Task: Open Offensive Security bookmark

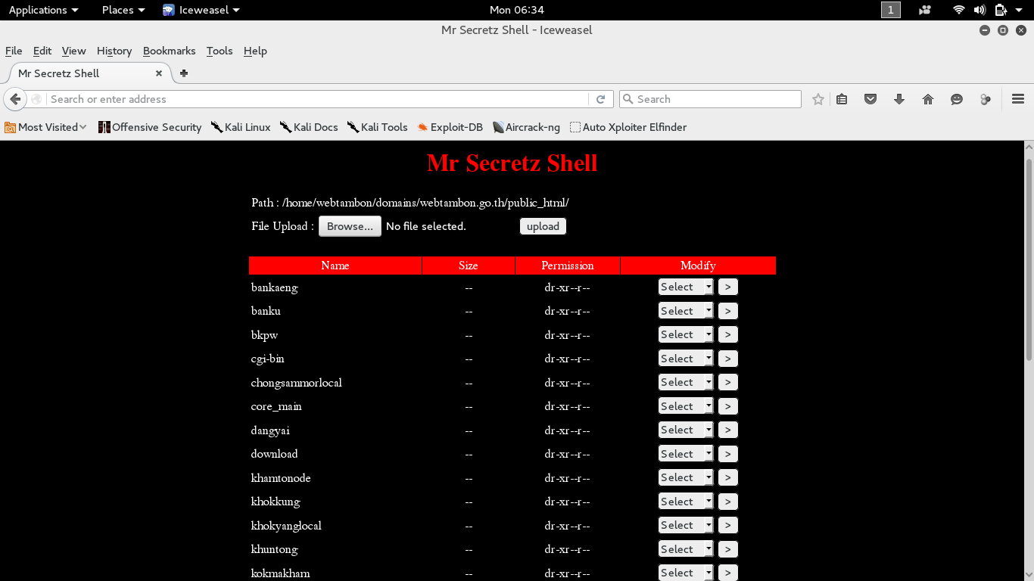Action: (150, 127)
